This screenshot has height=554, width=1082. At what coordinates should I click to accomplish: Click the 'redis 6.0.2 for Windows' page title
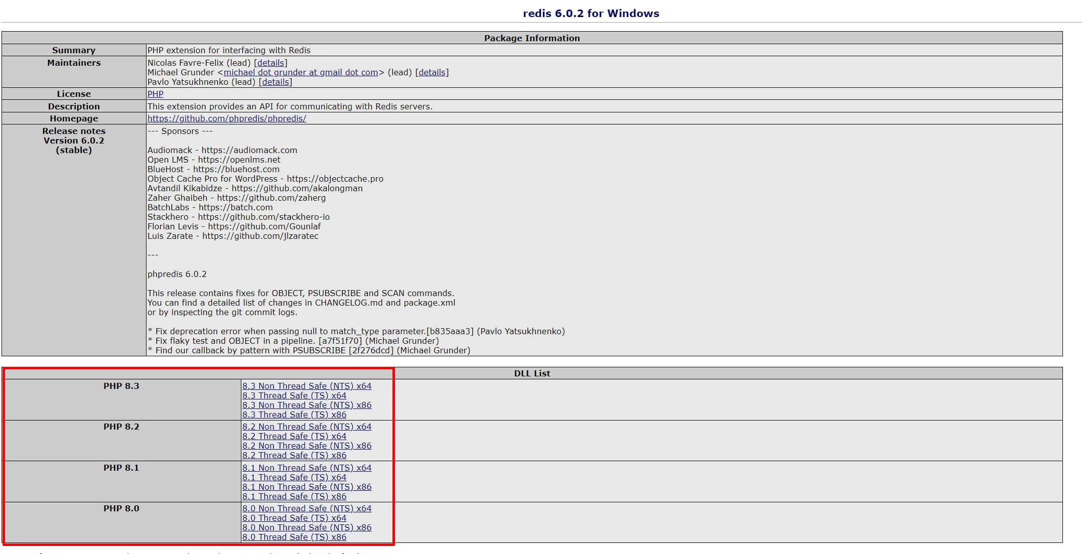pos(591,14)
